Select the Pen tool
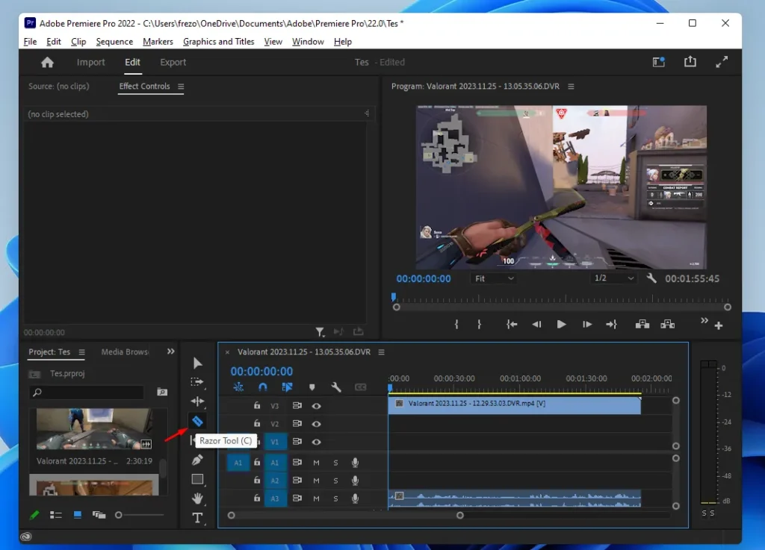Viewport: 765px width, 550px height. pos(197,460)
